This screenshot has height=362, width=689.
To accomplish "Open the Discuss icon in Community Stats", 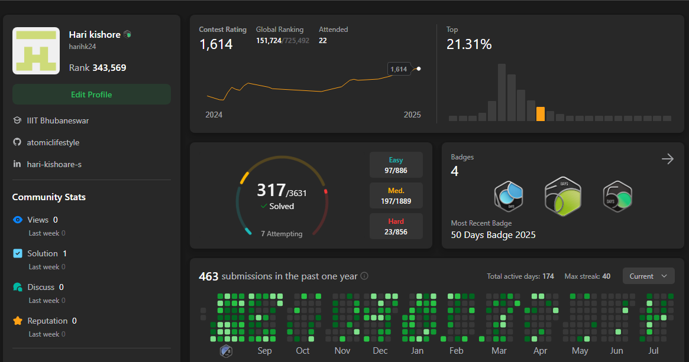I will click(17, 286).
